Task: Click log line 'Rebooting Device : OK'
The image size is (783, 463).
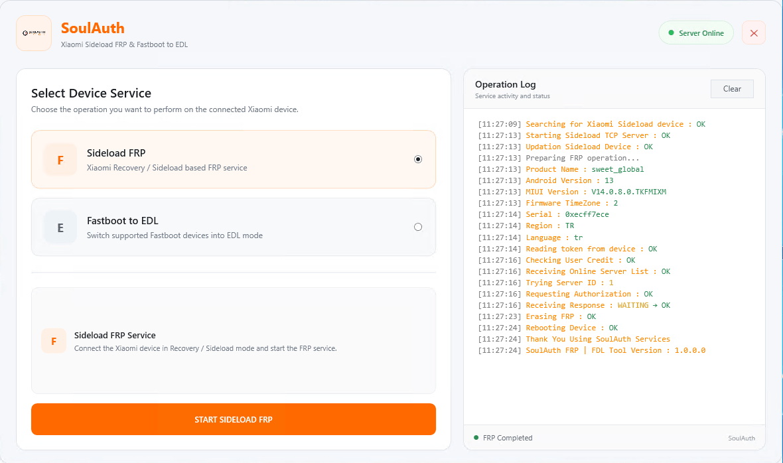Action: (x=548, y=328)
